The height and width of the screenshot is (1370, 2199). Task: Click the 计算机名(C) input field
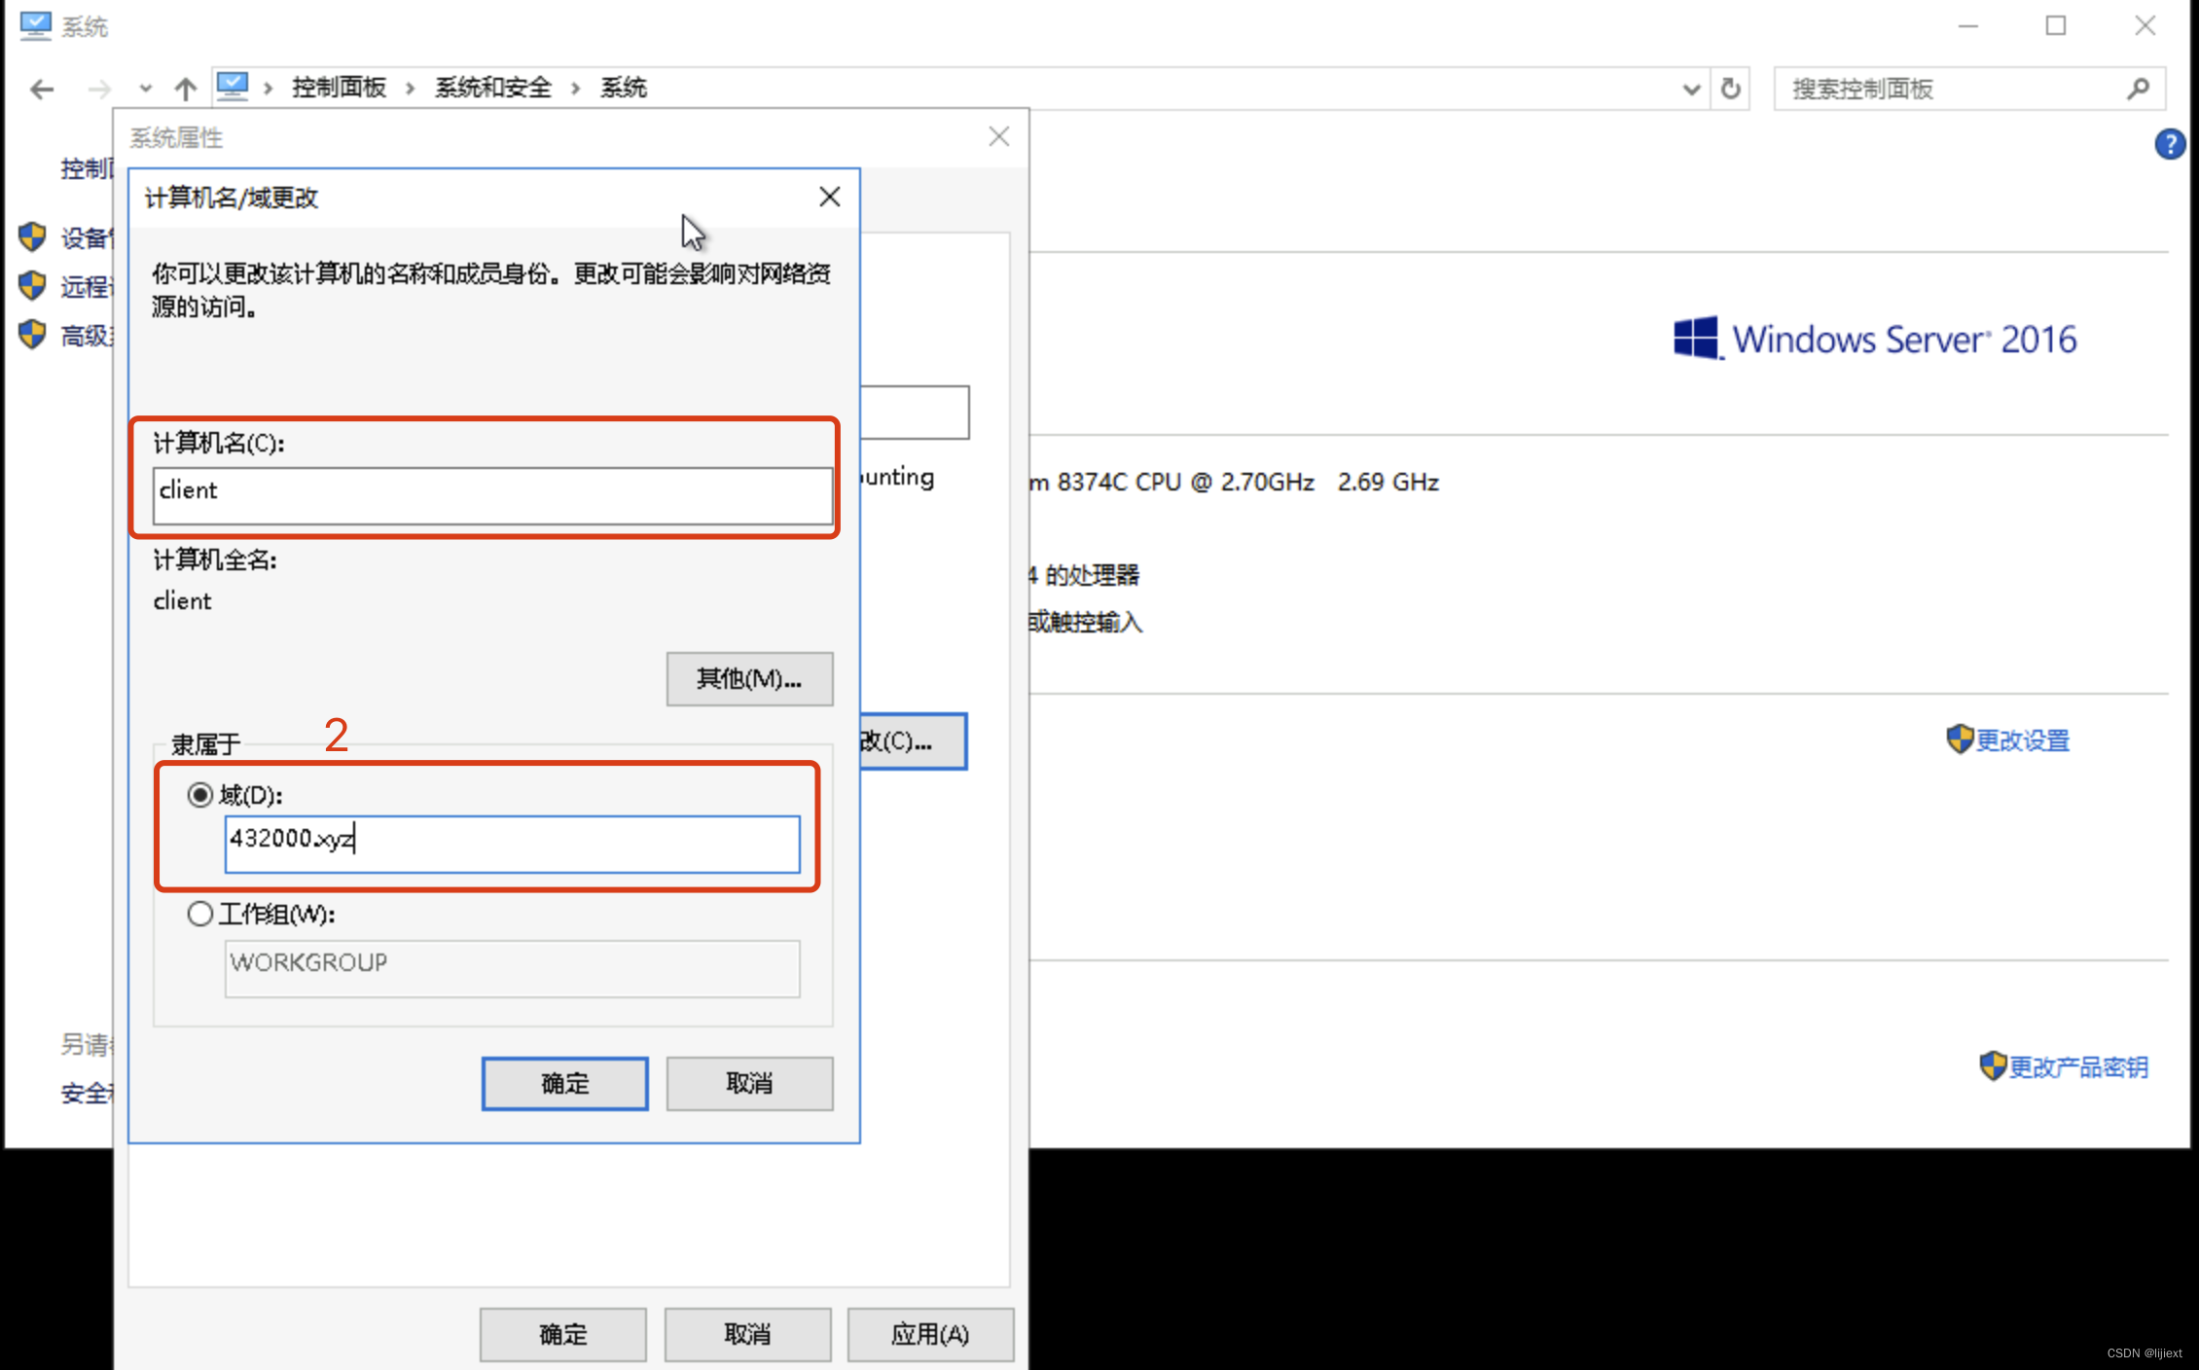coord(492,494)
